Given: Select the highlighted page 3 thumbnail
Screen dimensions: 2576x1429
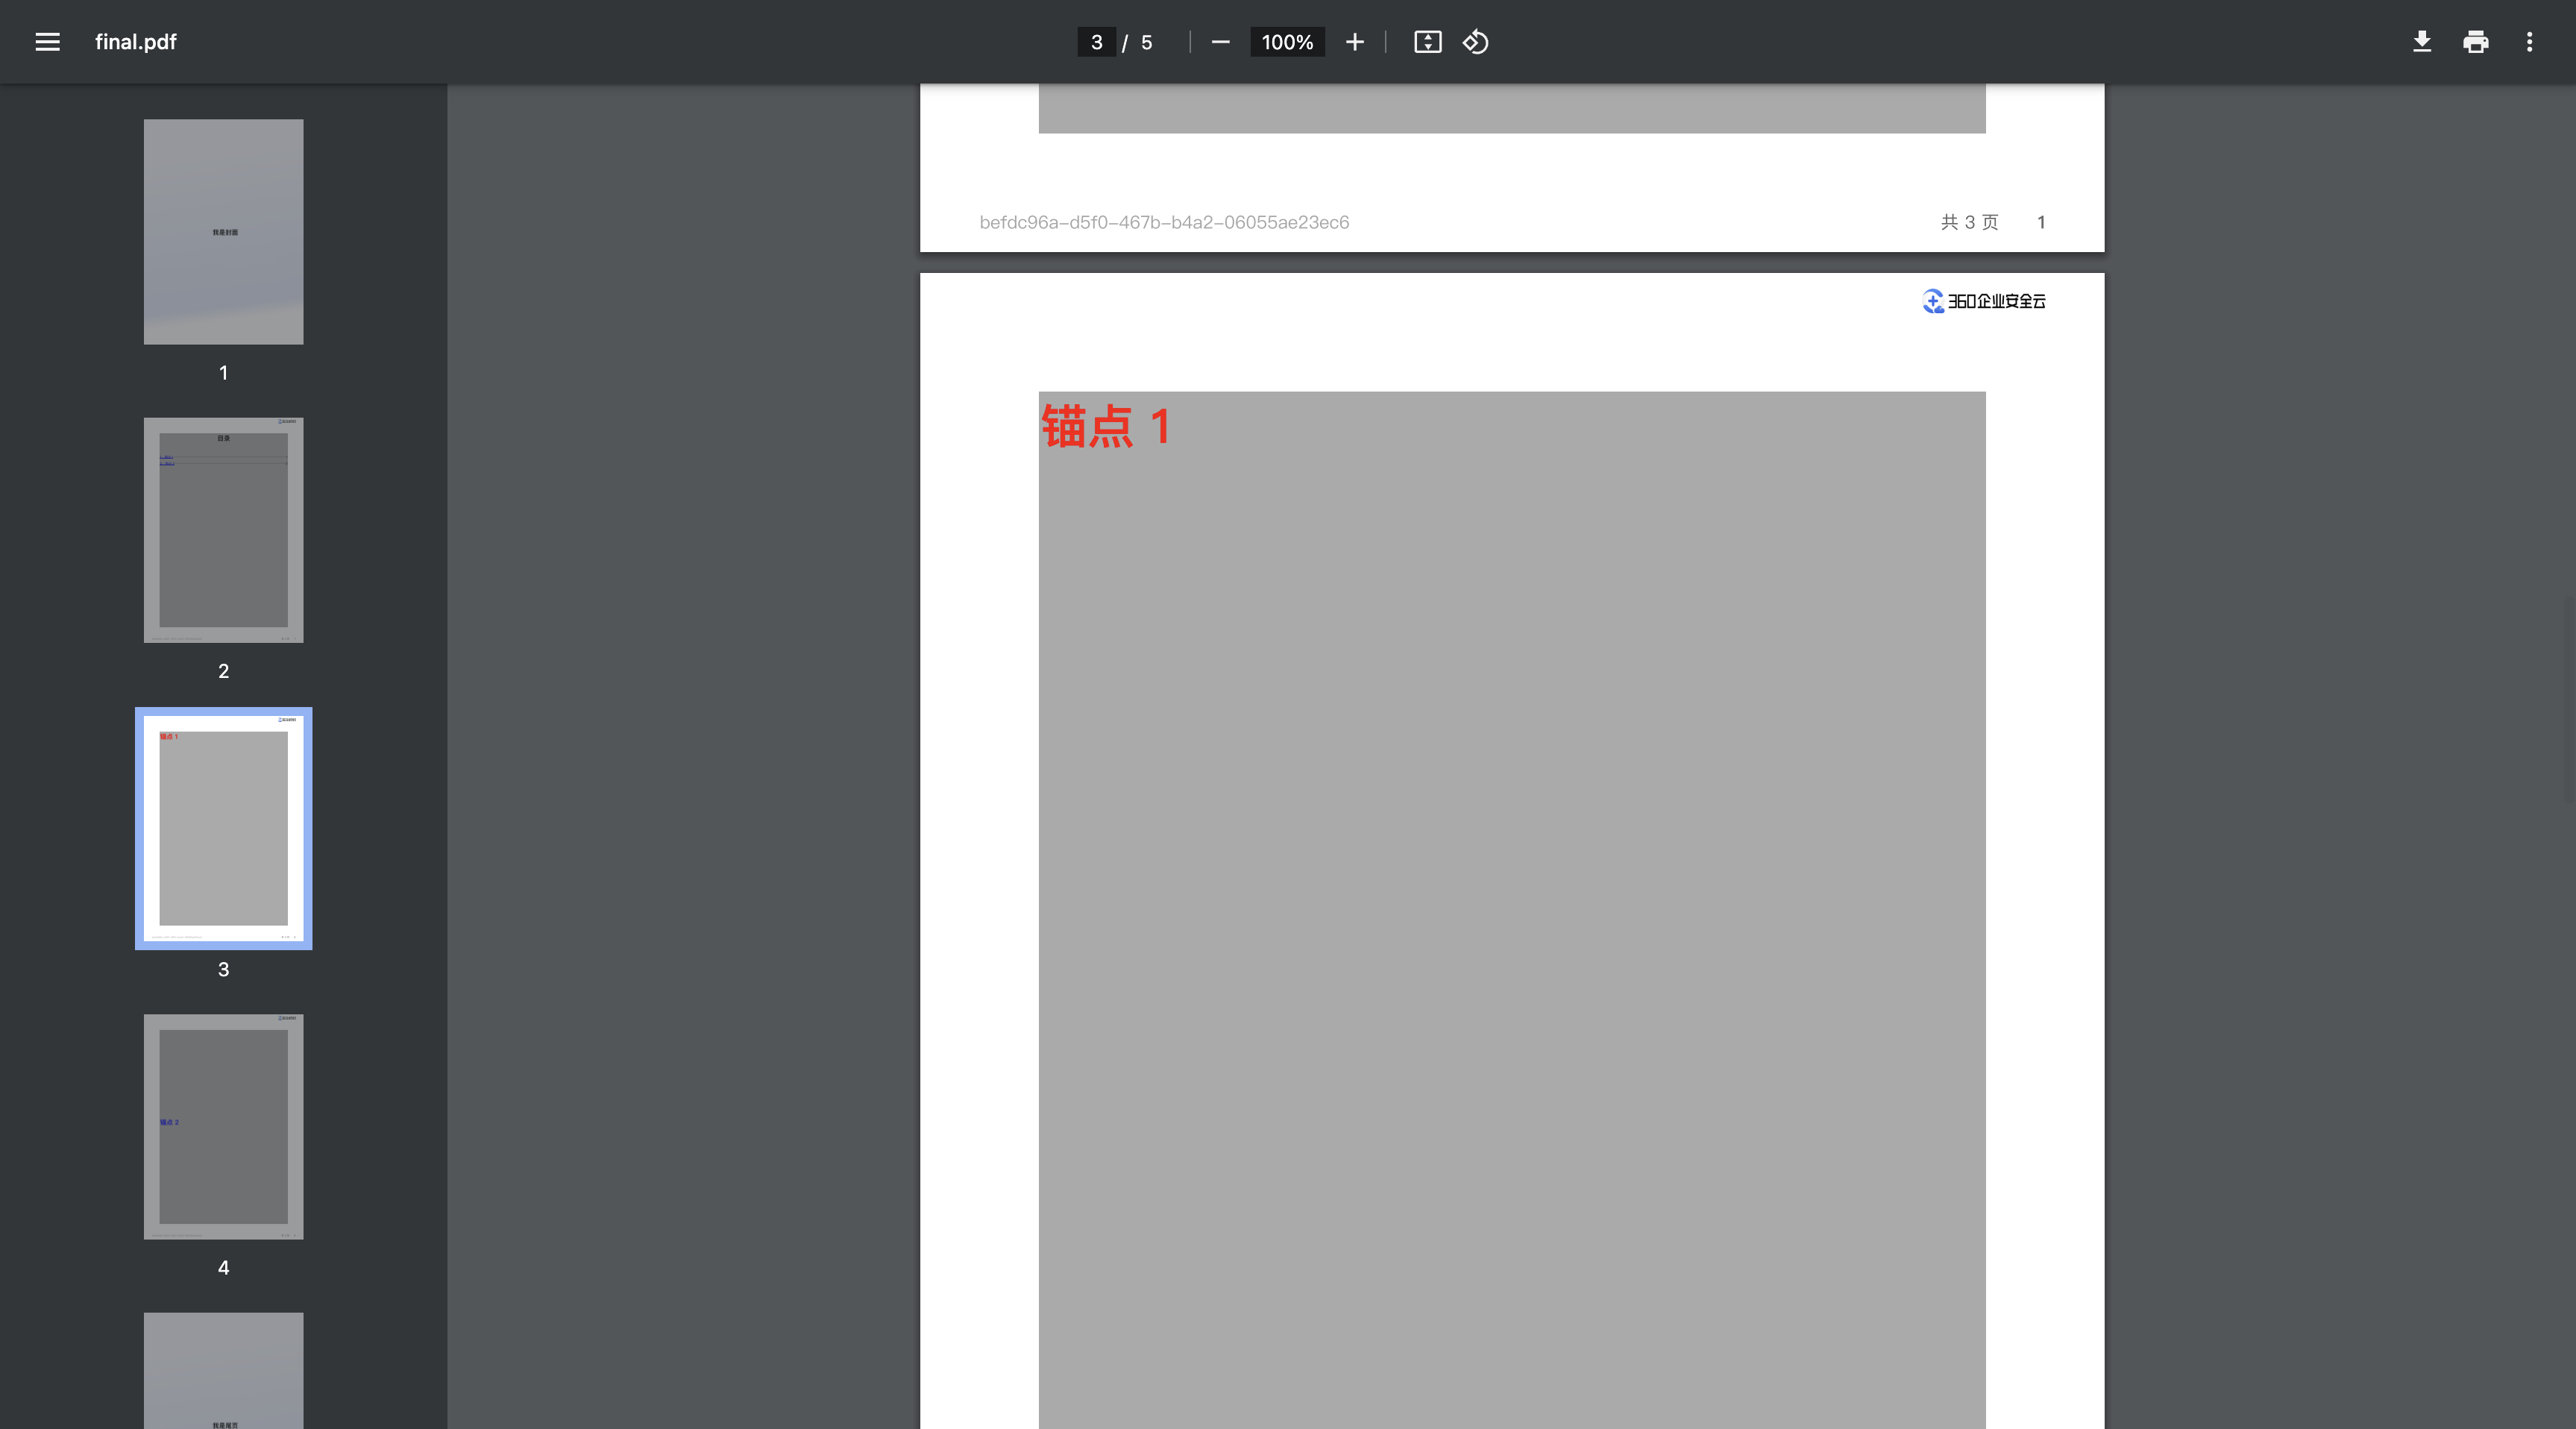Looking at the screenshot, I should (x=223, y=828).
